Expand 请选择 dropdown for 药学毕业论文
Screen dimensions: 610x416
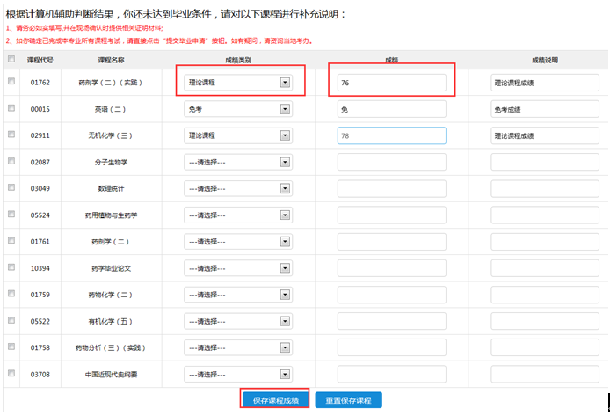pos(238,267)
